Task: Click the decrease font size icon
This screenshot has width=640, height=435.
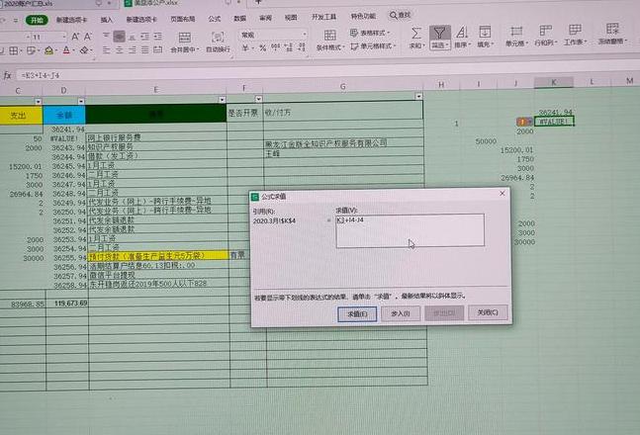Action: tap(88, 37)
